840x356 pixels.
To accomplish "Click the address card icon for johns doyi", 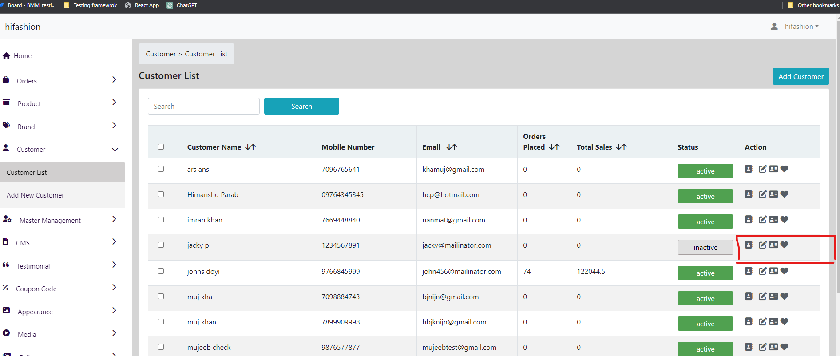I will tap(773, 271).
